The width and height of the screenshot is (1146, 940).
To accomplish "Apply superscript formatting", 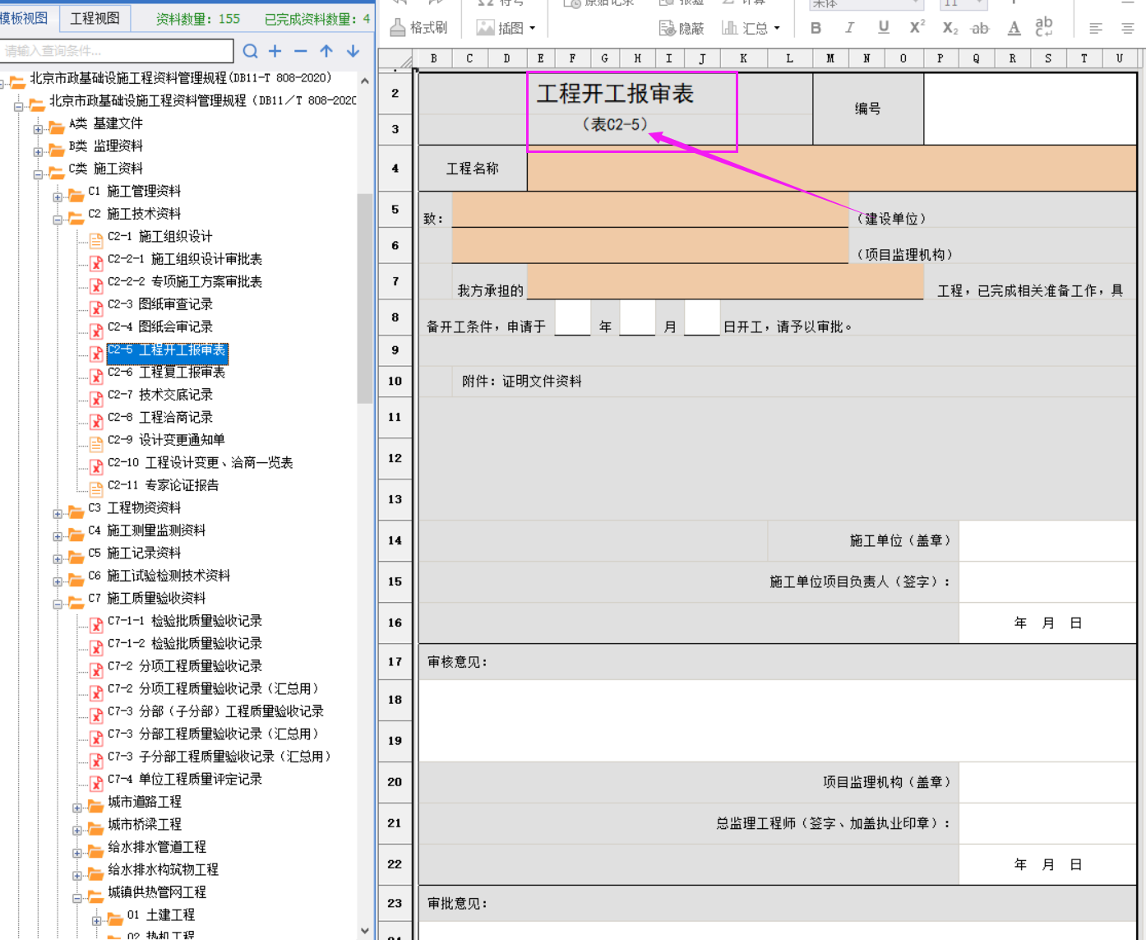I will pyautogui.click(x=917, y=28).
